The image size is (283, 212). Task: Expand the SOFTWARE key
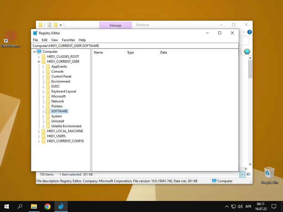(43, 112)
